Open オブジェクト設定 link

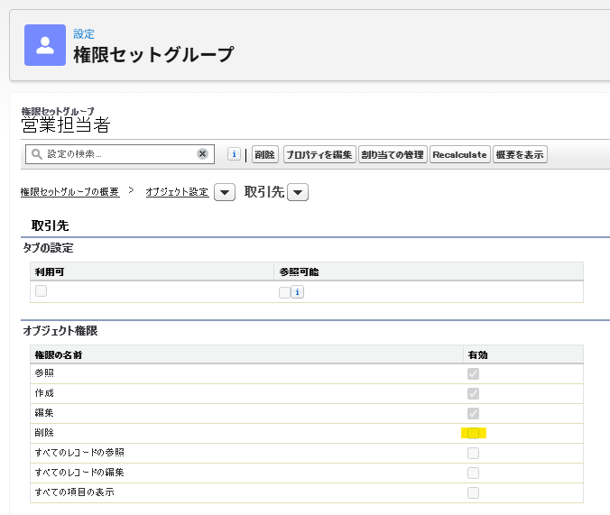[177, 192]
